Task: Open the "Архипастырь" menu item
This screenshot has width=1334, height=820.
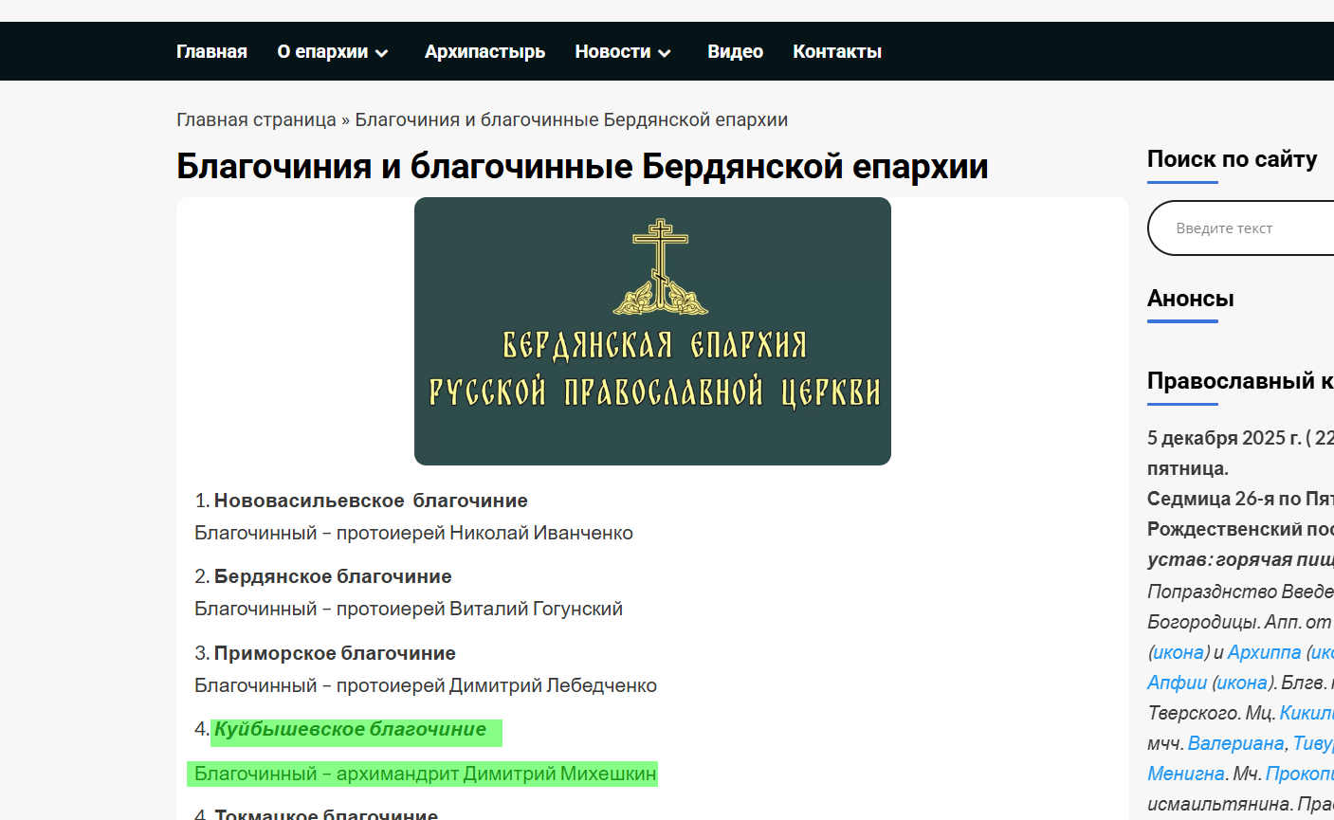Action: click(x=484, y=51)
